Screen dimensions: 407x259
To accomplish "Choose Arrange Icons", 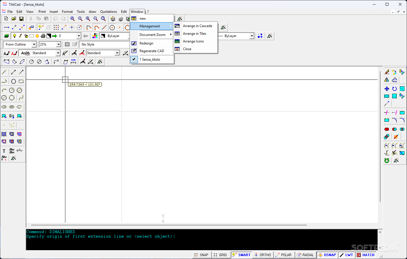I will [196, 41].
